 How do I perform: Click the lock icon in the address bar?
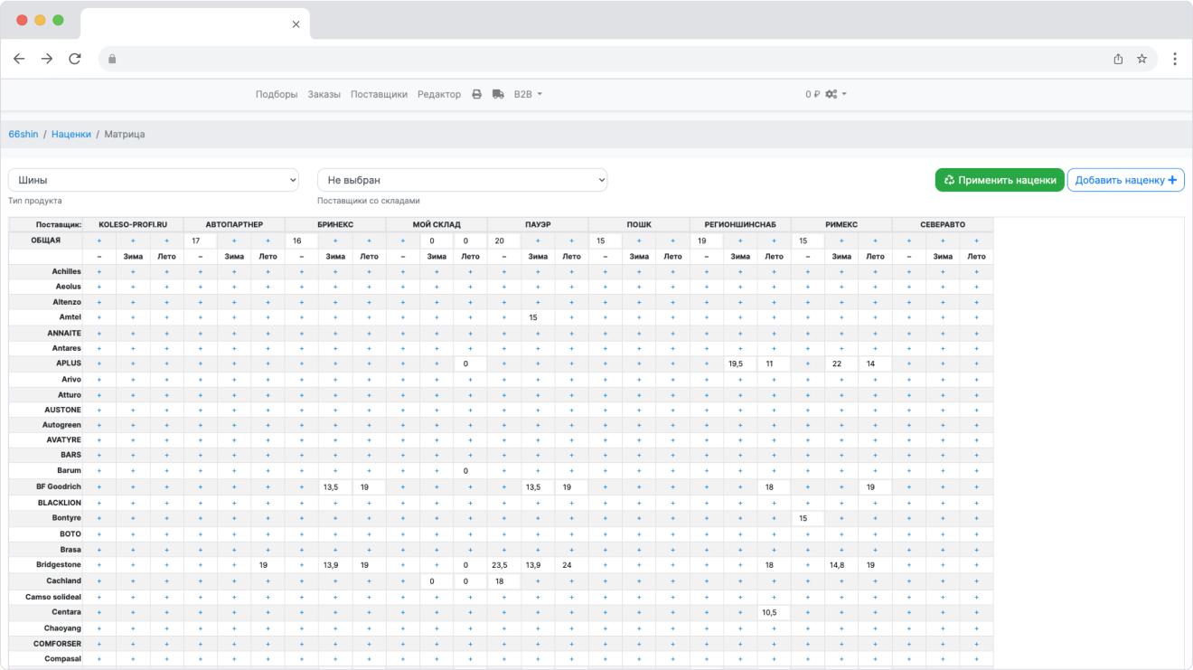(x=112, y=59)
